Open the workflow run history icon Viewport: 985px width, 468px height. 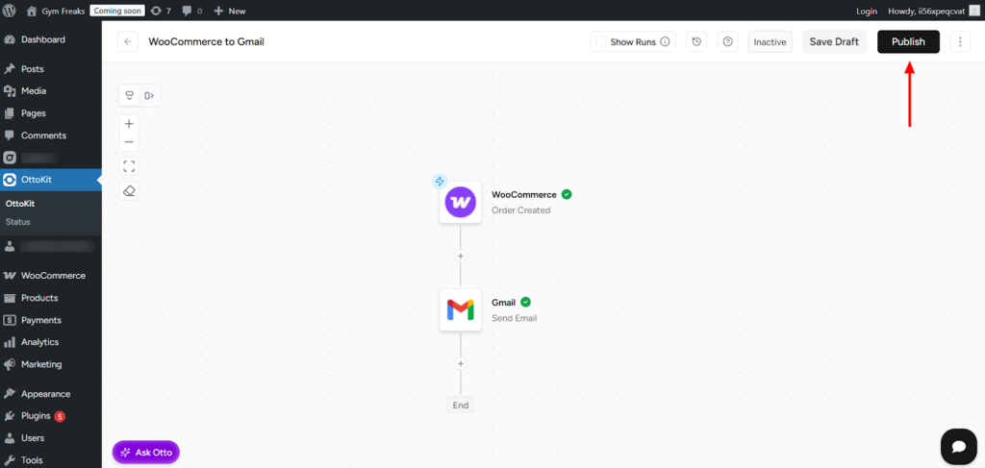696,42
